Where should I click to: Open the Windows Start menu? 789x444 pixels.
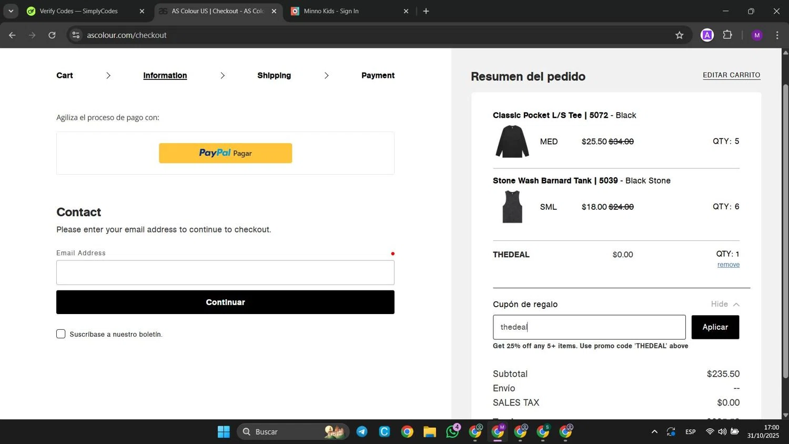(224, 432)
